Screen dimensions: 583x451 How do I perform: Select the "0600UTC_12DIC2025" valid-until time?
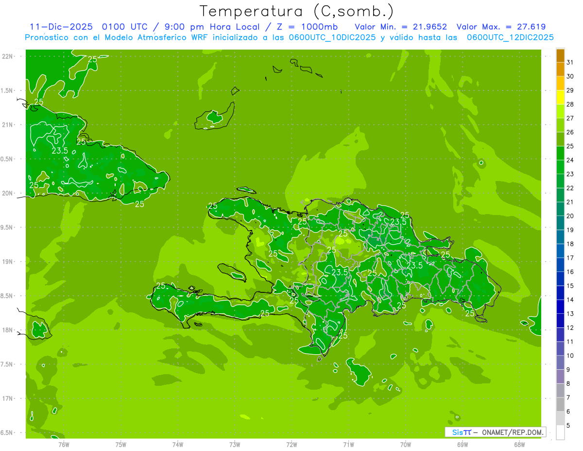(510, 37)
